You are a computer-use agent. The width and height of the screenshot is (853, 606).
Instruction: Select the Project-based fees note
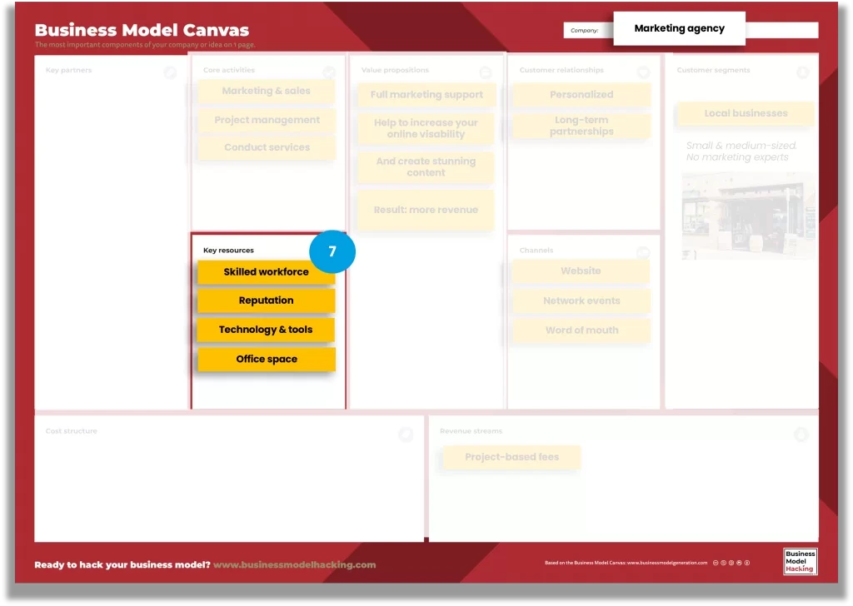(511, 457)
